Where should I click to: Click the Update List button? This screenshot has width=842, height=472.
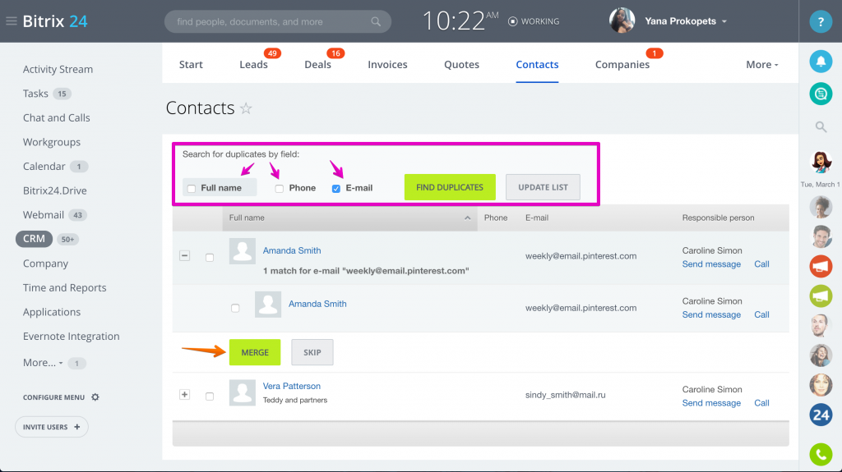click(543, 187)
